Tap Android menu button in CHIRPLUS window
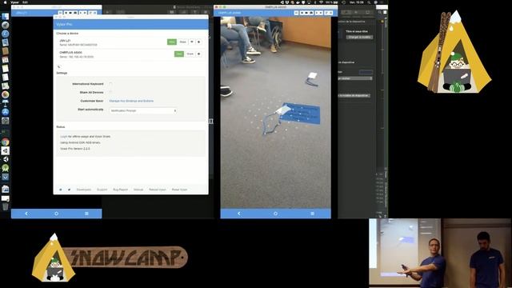 (x=313, y=214)
